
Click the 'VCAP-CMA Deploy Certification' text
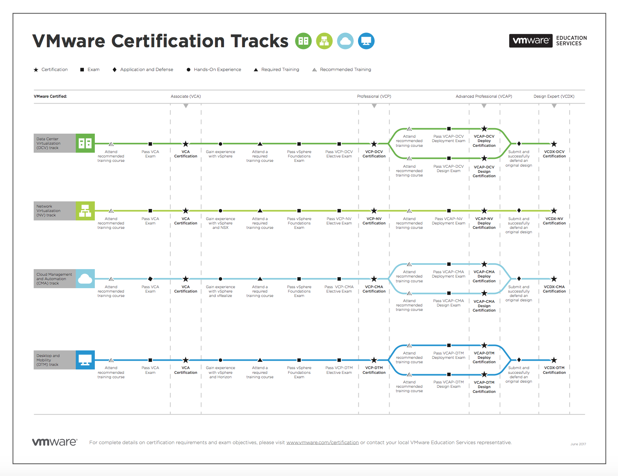[x=484, y=276]
